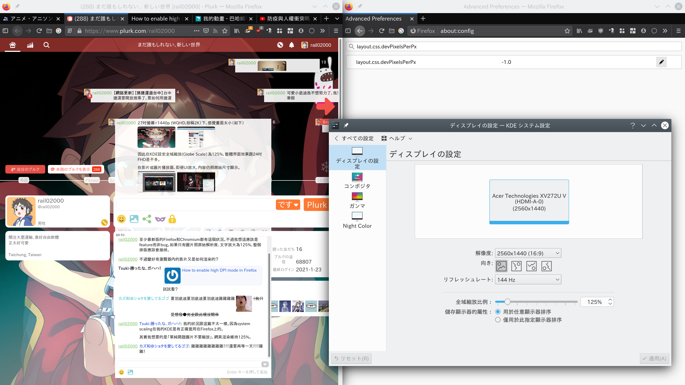Viewport: 685px width, 385px height.
Task: Open です qualifier dropdown in composer
Action: pos(288,205)
